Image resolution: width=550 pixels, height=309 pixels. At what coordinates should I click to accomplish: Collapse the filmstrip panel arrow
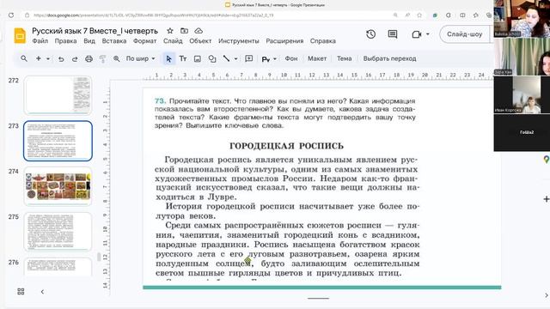(42, 292)
